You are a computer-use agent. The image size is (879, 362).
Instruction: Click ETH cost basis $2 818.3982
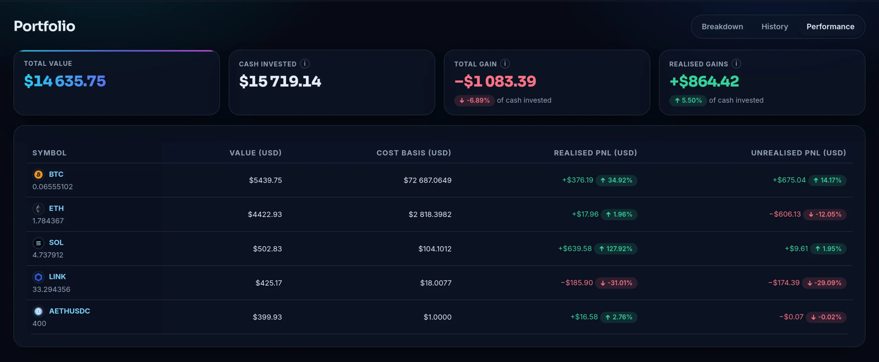(x=430, y=215)
